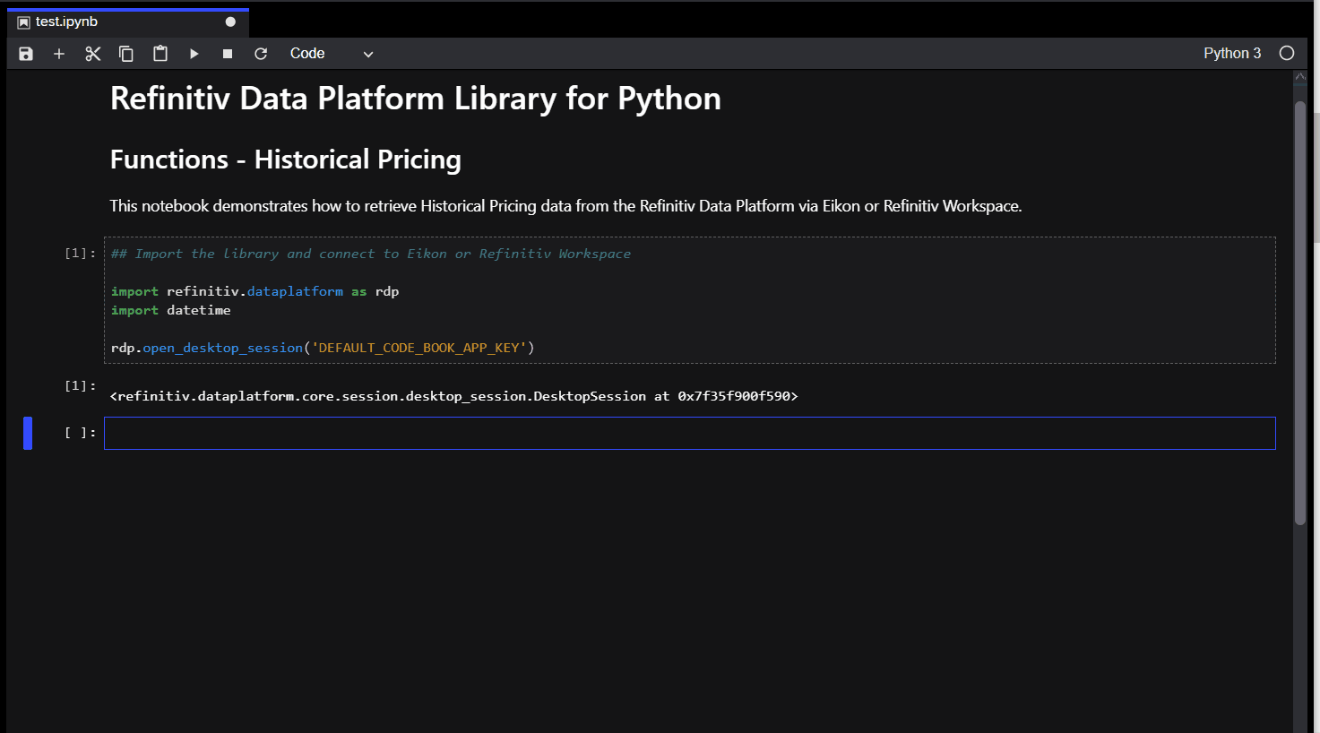Click into the empty code cell input
Image resolution: width=1320 pixels, height=733 pixels.
click(689, 433)
